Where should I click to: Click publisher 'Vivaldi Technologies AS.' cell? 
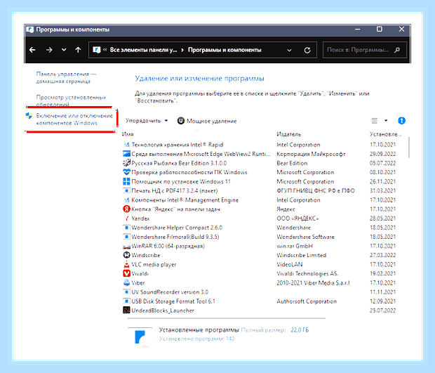(307, 273)
